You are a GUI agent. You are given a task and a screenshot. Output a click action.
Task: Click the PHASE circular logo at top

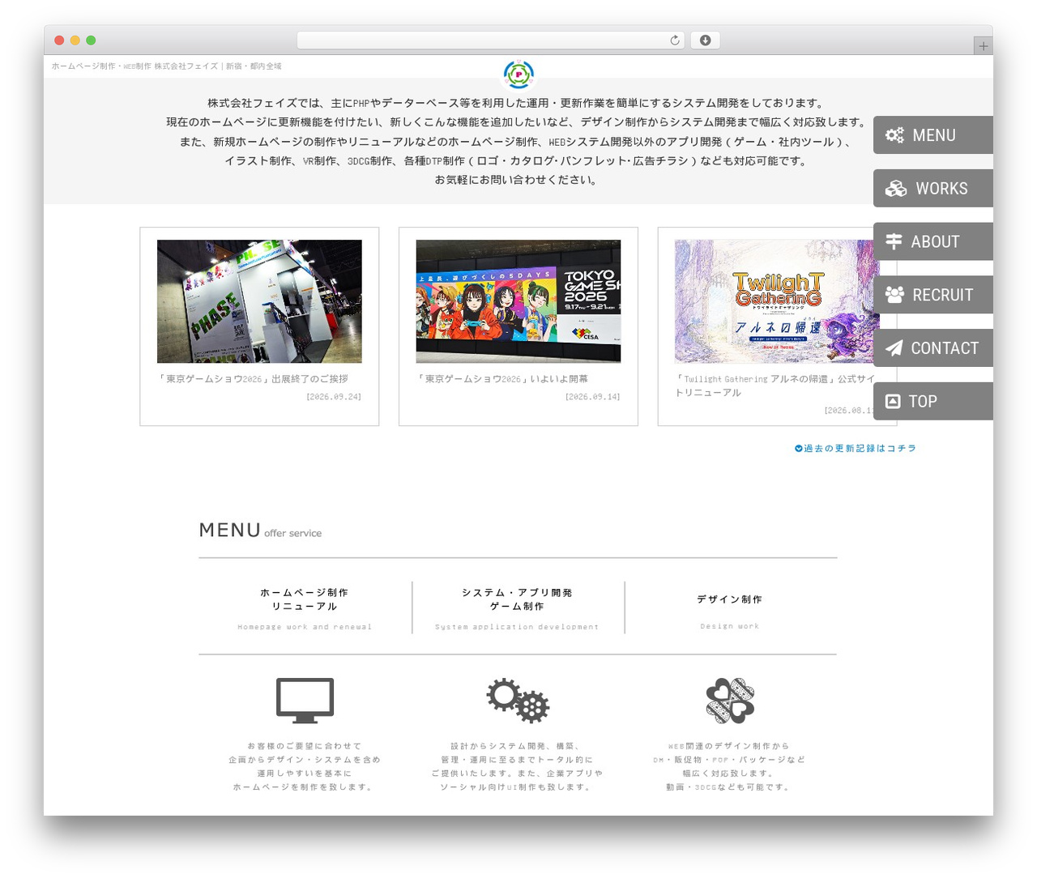pos(518,75)
